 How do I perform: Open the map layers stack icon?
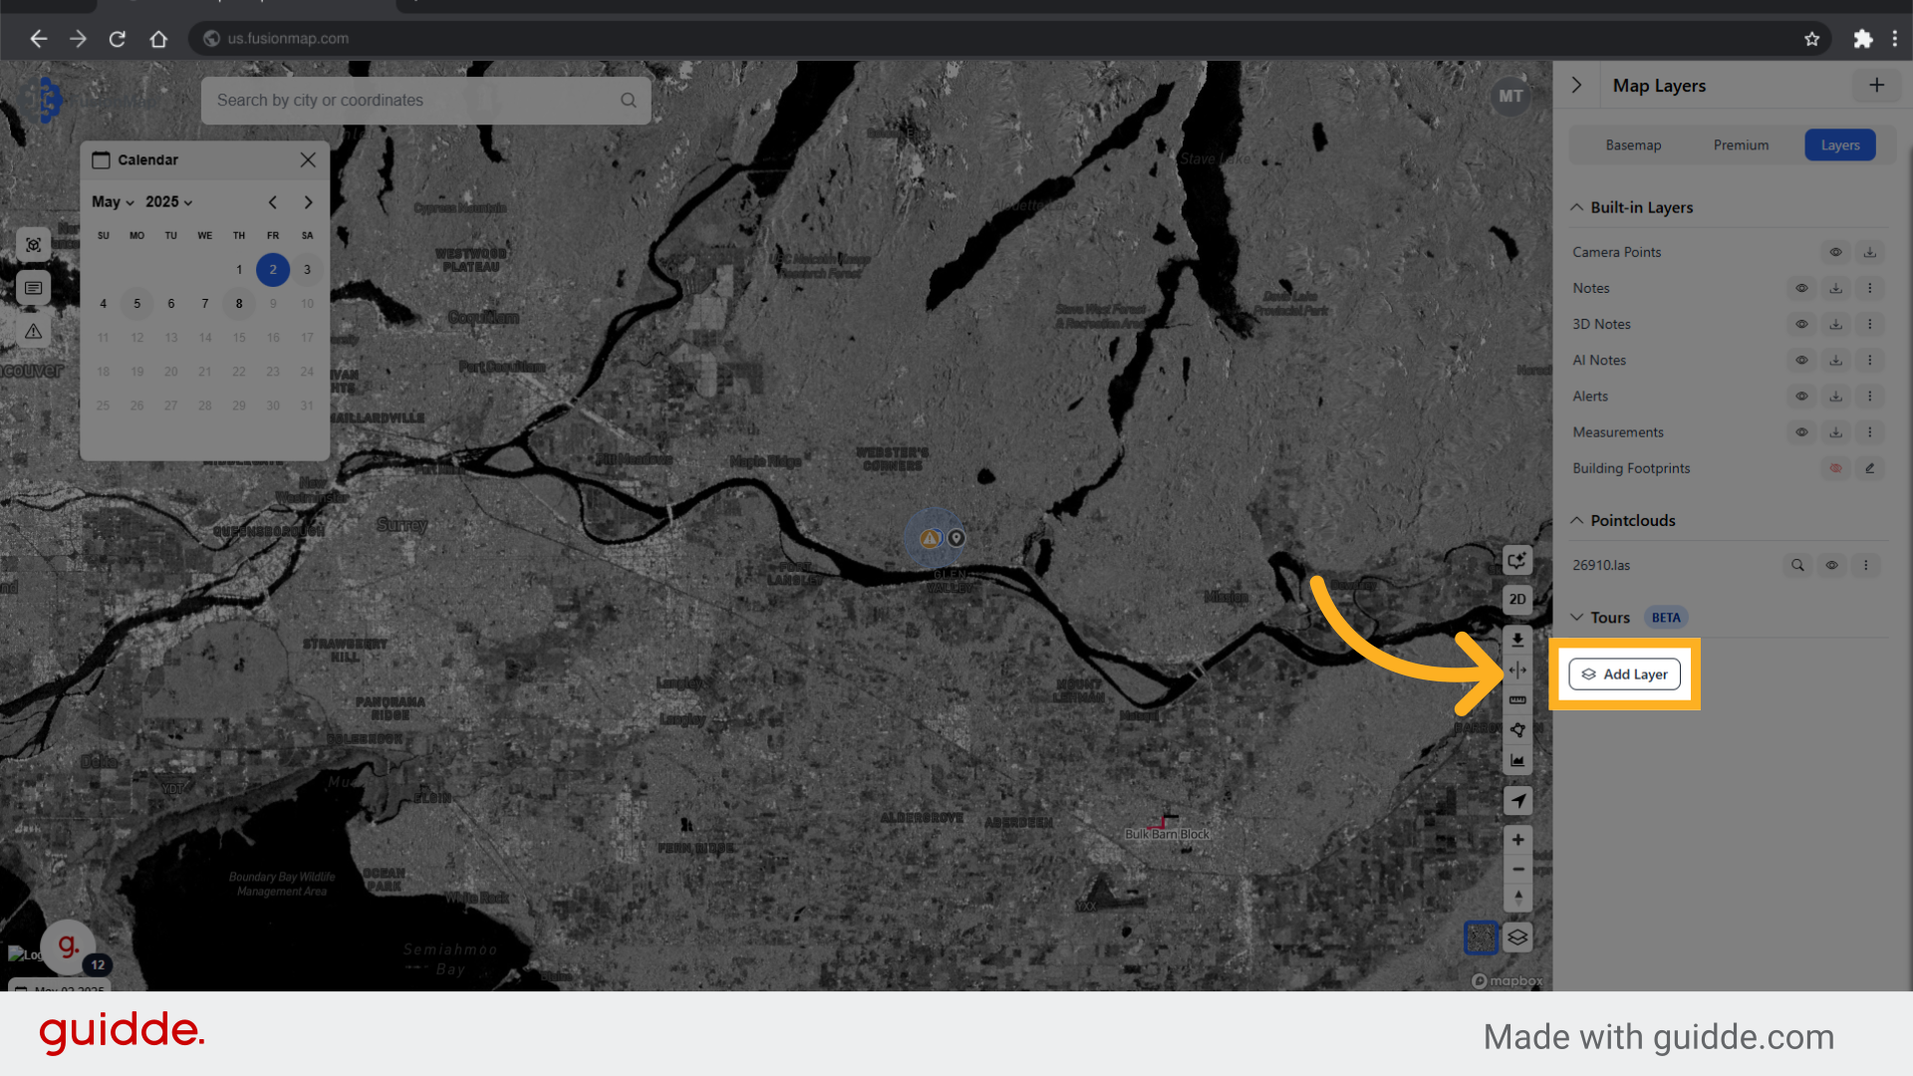click(1517, 937)
